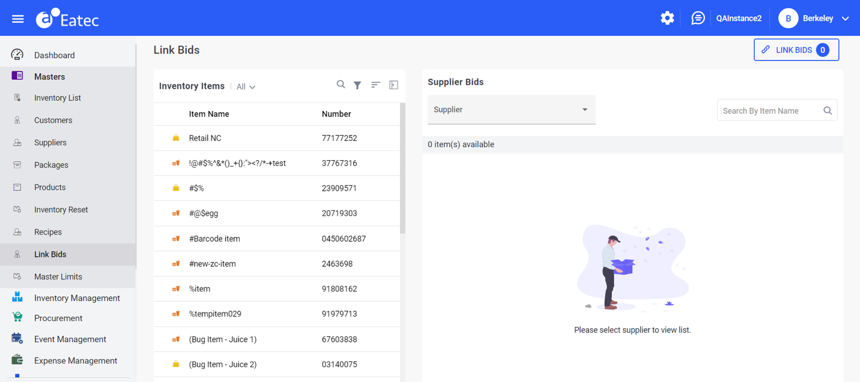Expand the Berkeley account dropdown
This screenshot has height=382, width=860.
(845, 18)
